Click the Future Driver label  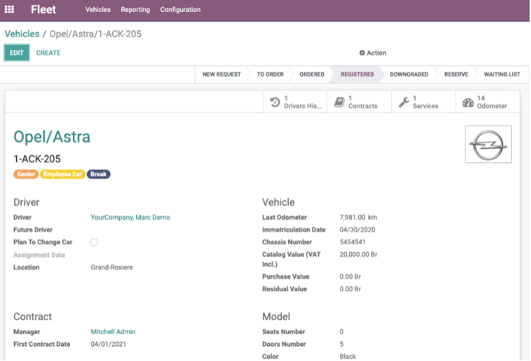click(x=33, y=229)
